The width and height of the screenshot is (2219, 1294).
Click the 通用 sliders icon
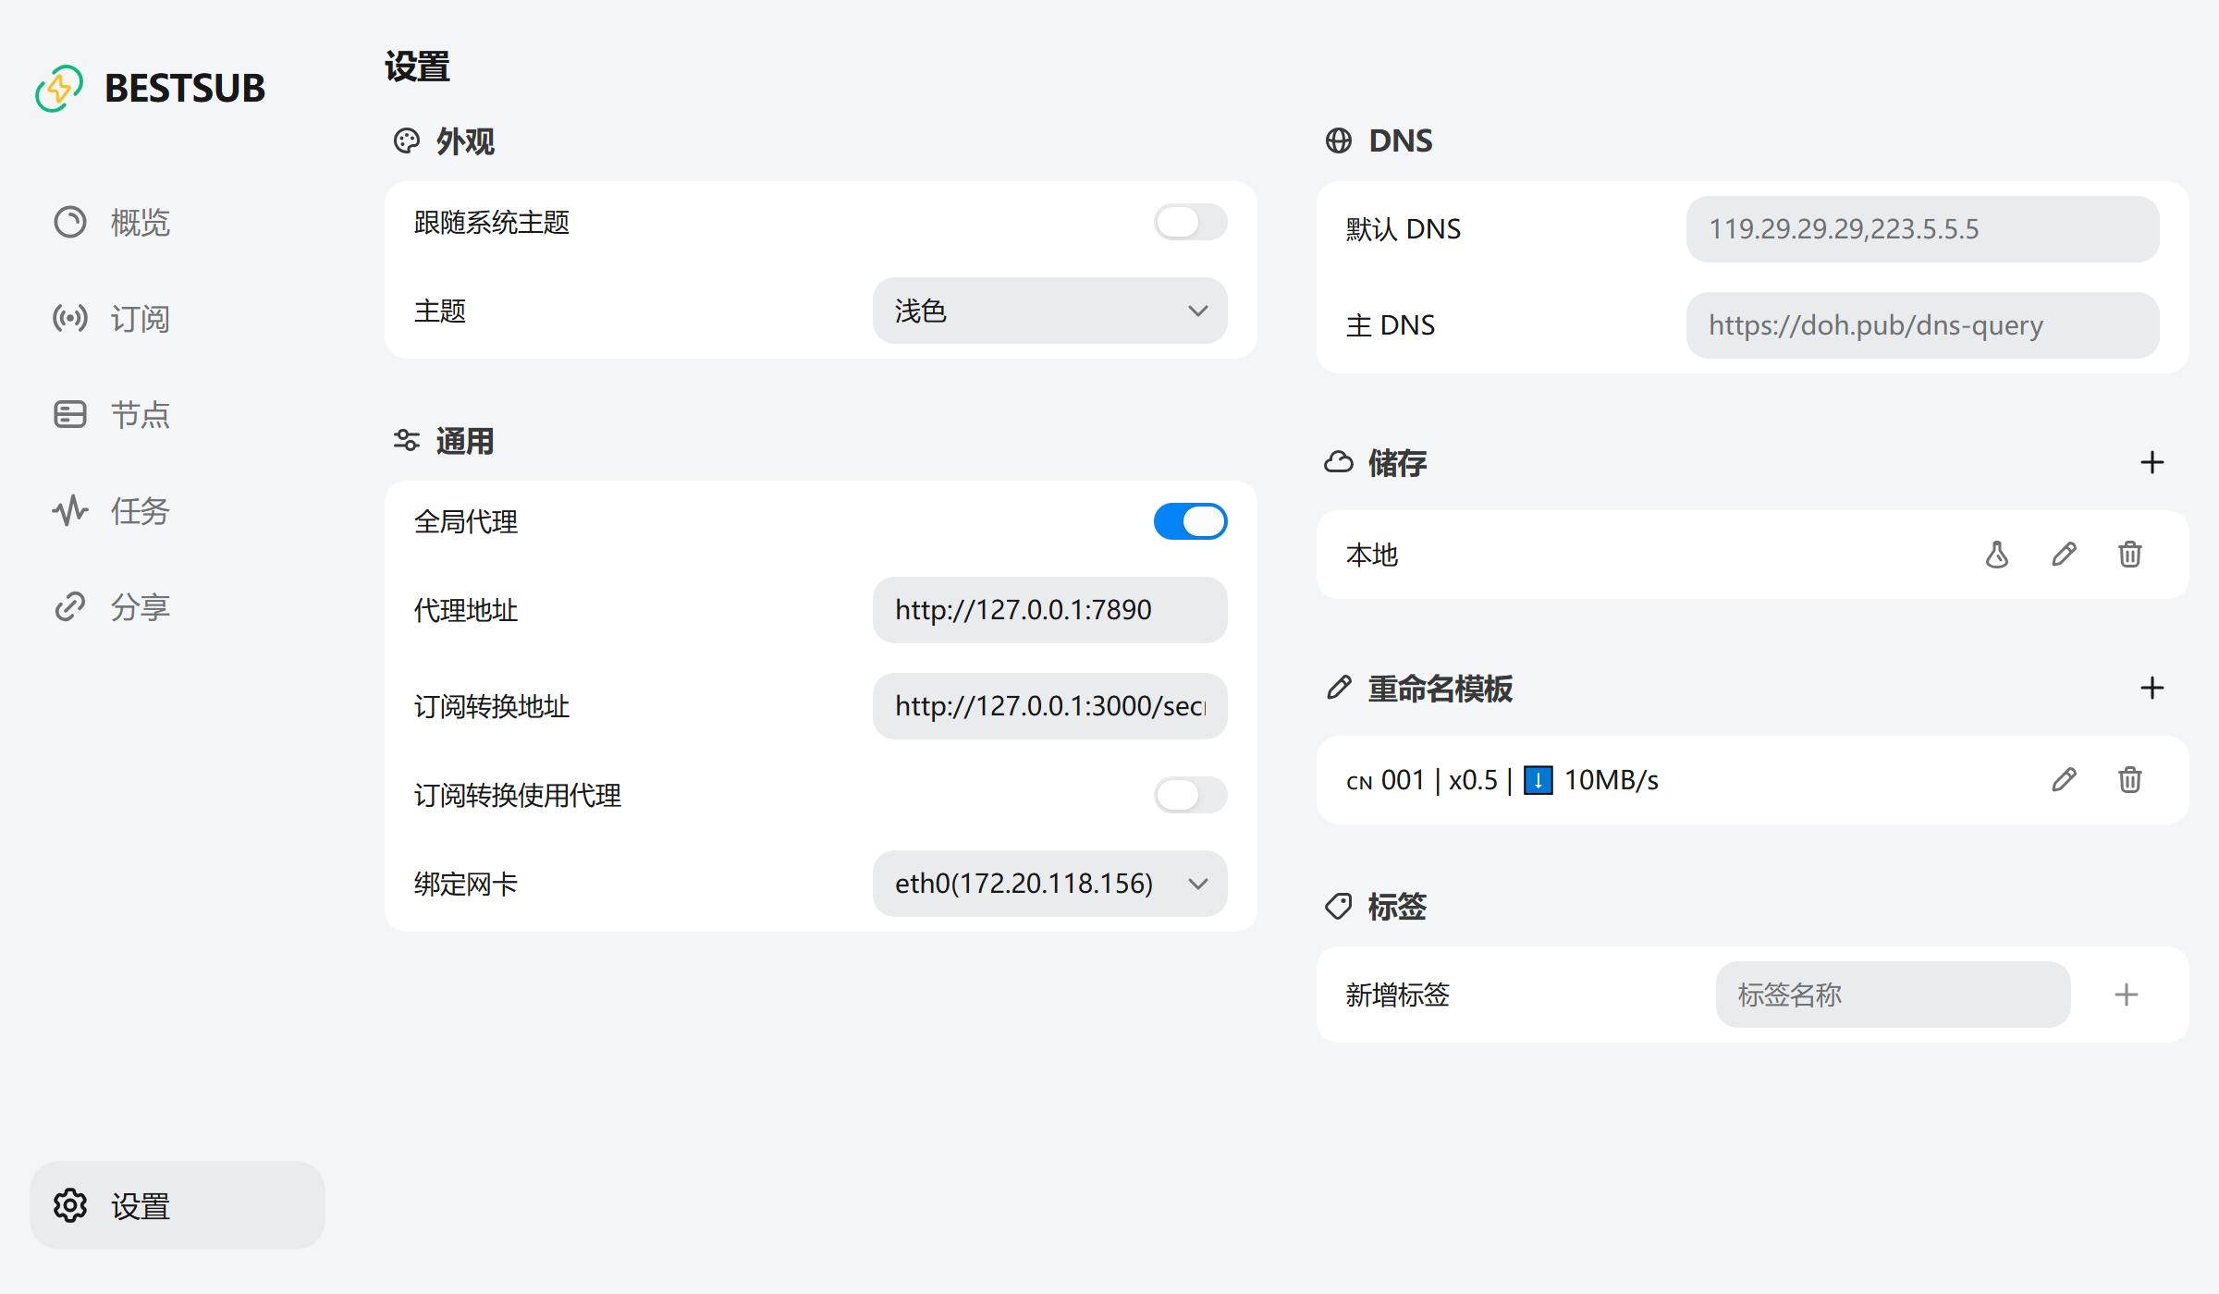(407, 440)
